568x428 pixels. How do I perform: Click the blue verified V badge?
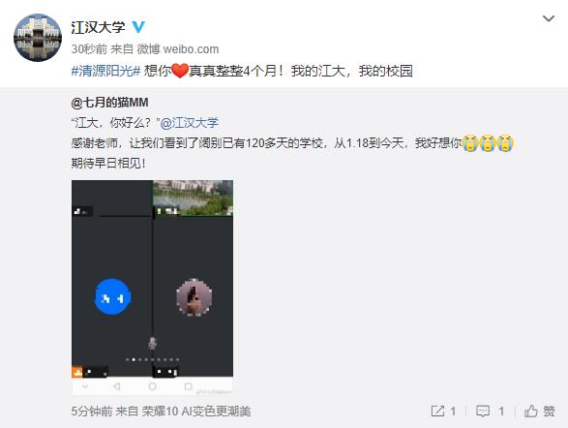point(138,27)
